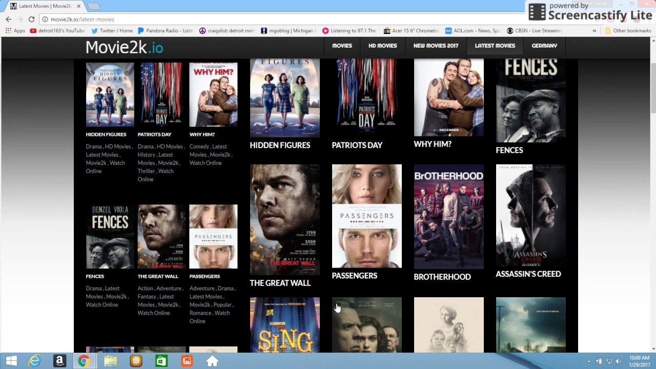Click large Why Him? poster

pyautogui.click(x=448, y=97)
